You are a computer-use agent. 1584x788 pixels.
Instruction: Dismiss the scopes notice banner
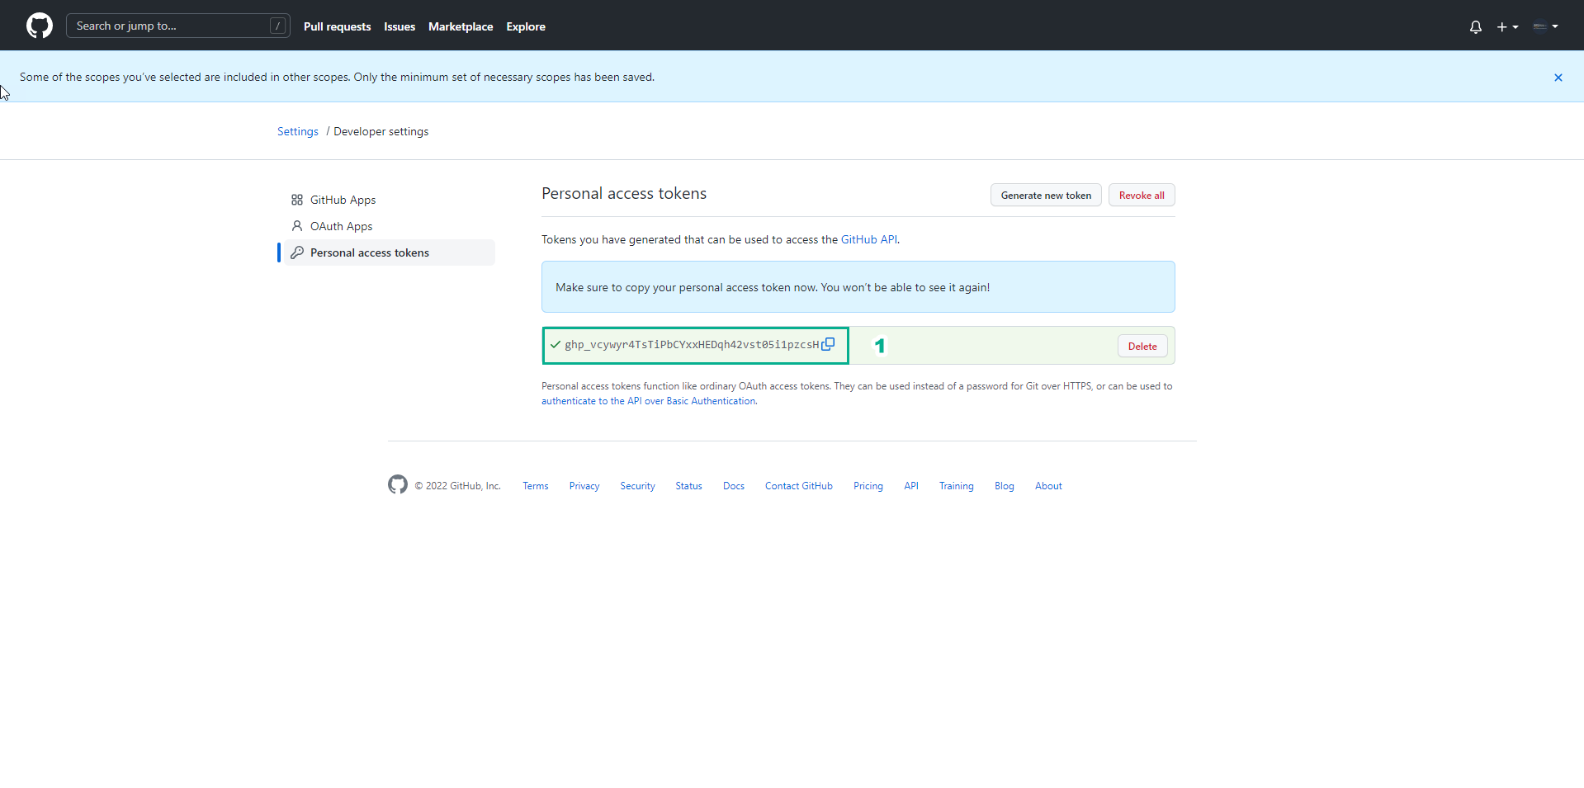coord(1558,77)
